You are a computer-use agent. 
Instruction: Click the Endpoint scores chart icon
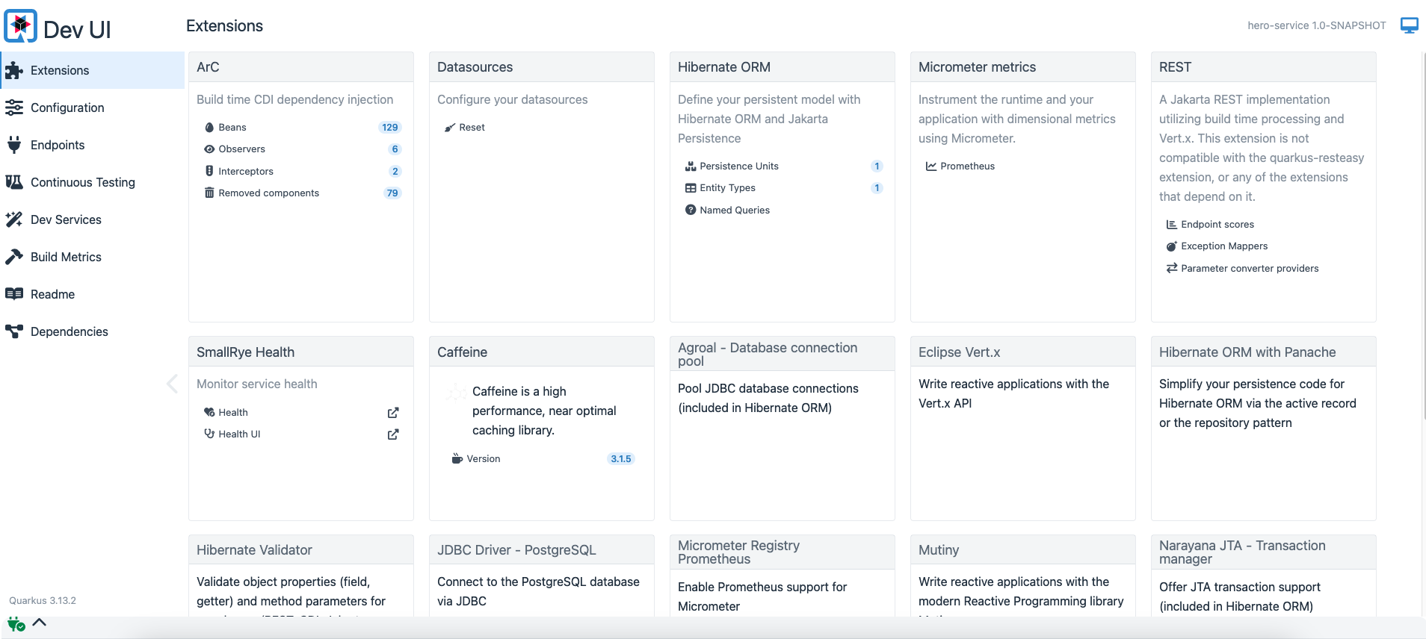[x=1172, y=225]
